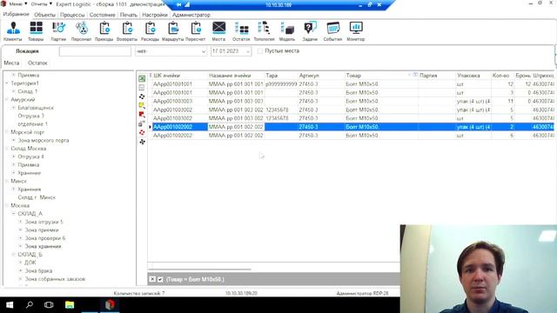Expand Зона морского порта tree node
The width and height of the screenshot is (557, 313).
[14, 140]
